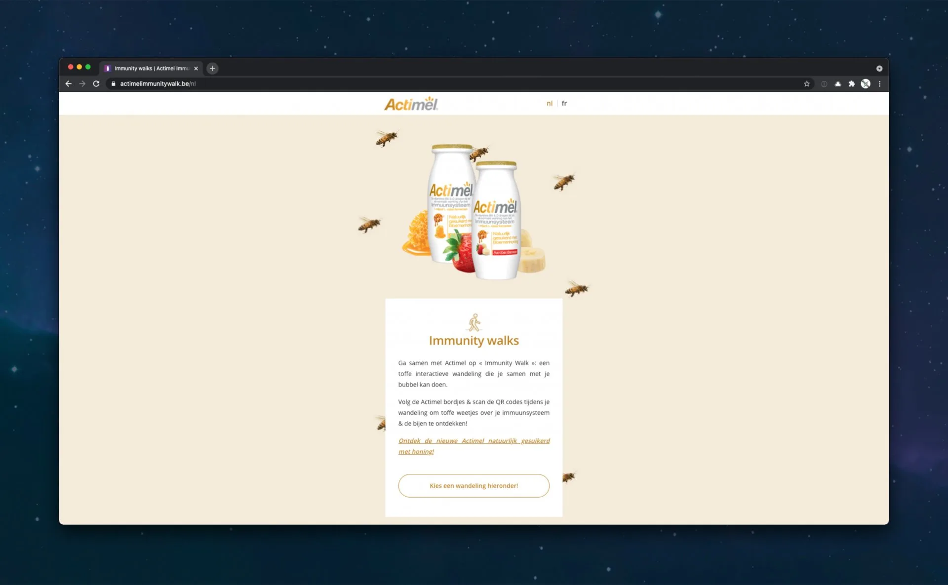
Task: Open the Ontdek de nieuwe Actimel link
Action: (474, 446)
